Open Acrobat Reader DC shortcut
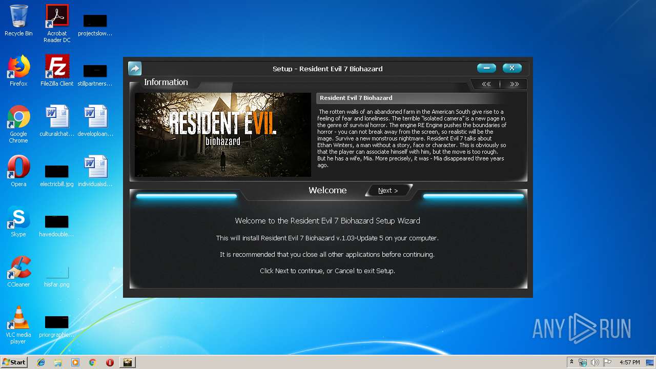 (x=57, y=24)
